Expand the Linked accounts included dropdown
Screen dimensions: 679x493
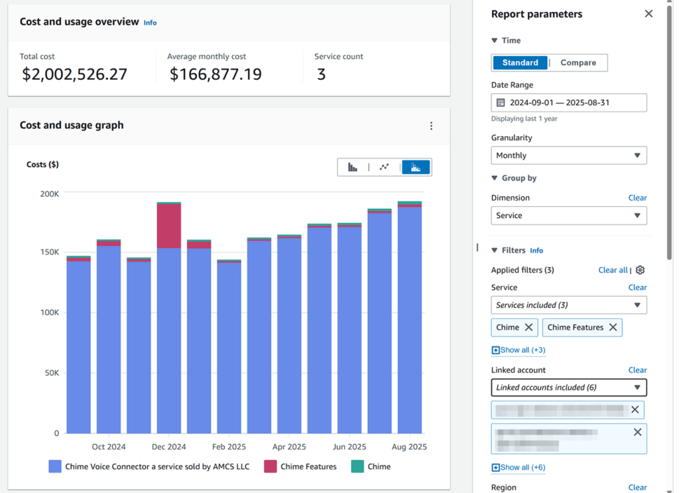[x=568, y=387]
